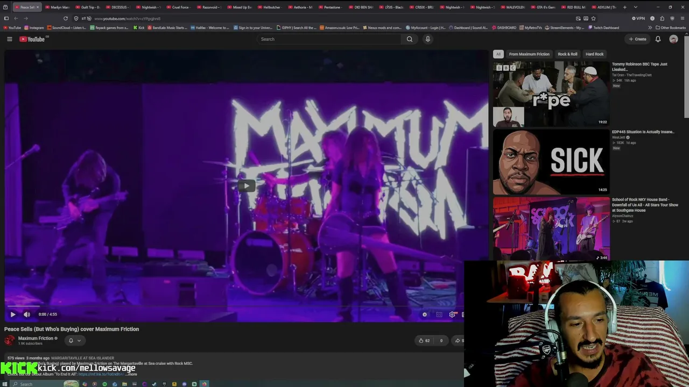The image size is (689, 387).
Task: Select the Rock & Roll chip
Action: [567, 54]
